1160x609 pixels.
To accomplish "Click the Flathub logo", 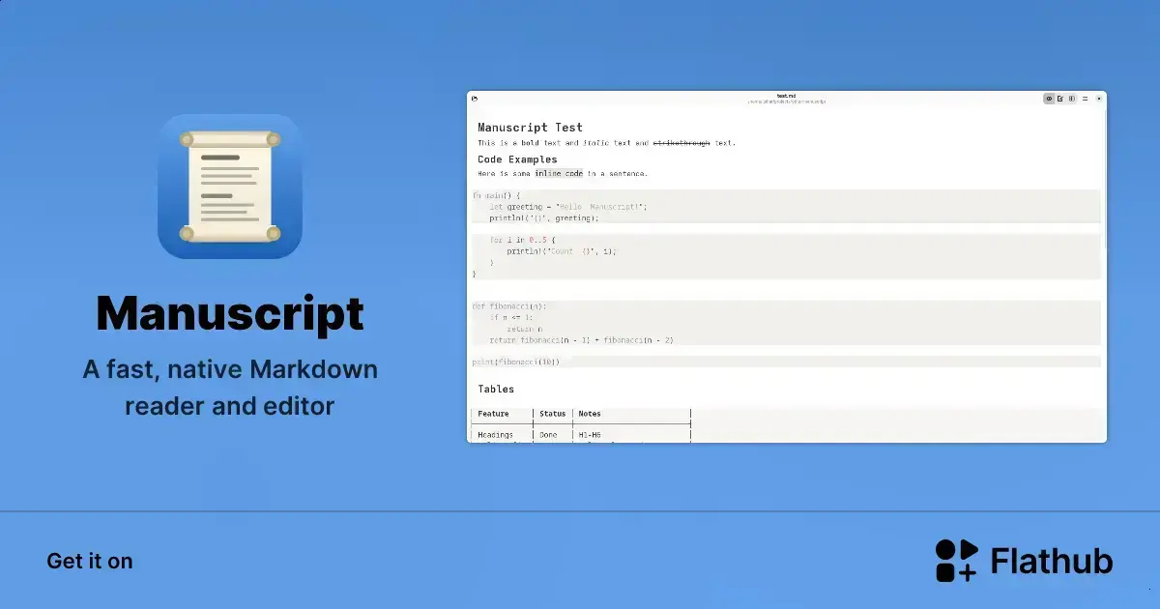I will click(1024, 561).
